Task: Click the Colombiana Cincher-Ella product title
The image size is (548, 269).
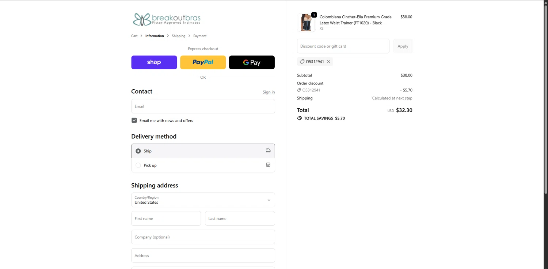Action: point(355,20)
